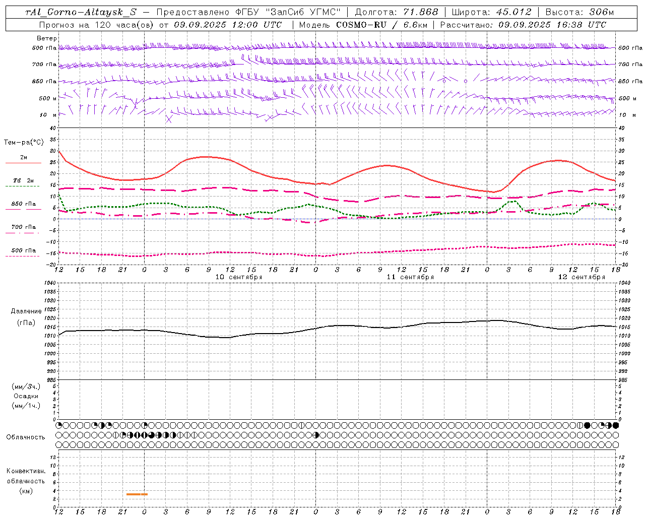Viewport: 645px width, 516px height.
Task: Click the orange convective cloud bar
Action: pos(137,494)
